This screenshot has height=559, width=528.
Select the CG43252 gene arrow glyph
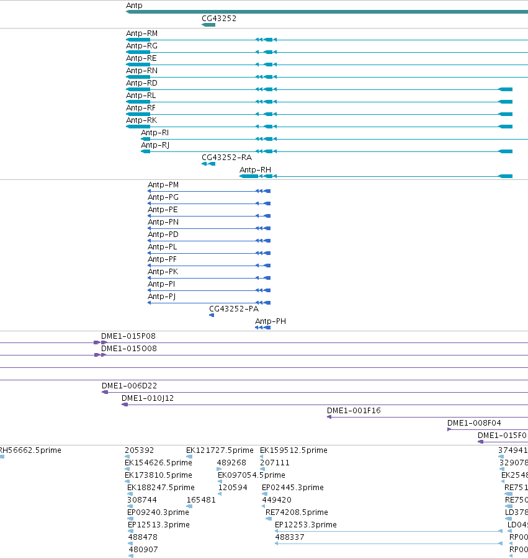[208, 25]
